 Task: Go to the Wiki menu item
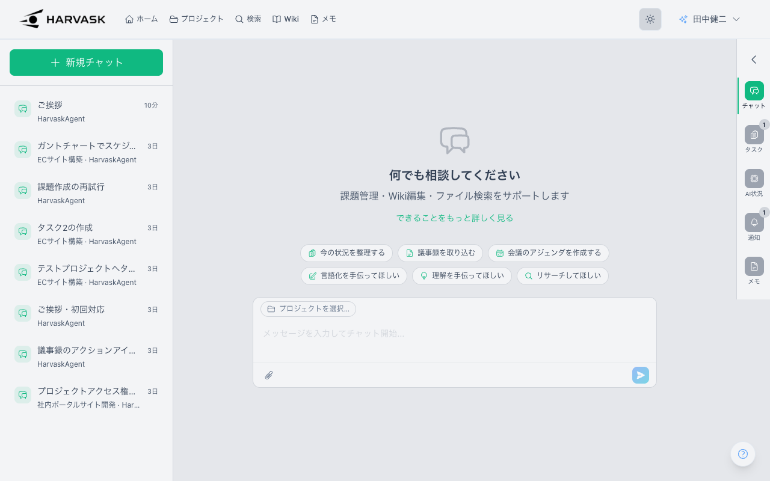tap(285, 19)
